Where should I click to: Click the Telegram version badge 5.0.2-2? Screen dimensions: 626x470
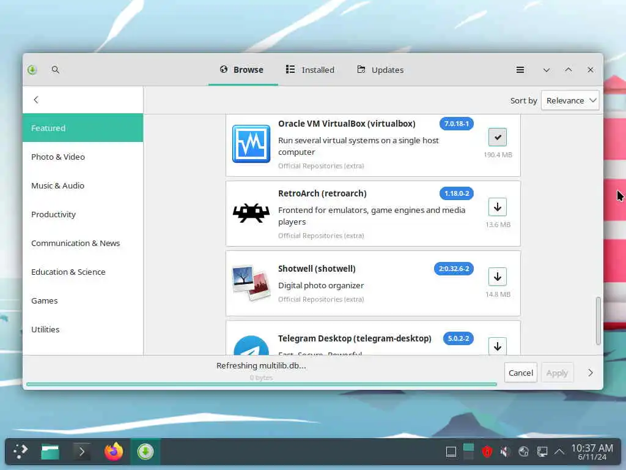(x=458, y=338)
